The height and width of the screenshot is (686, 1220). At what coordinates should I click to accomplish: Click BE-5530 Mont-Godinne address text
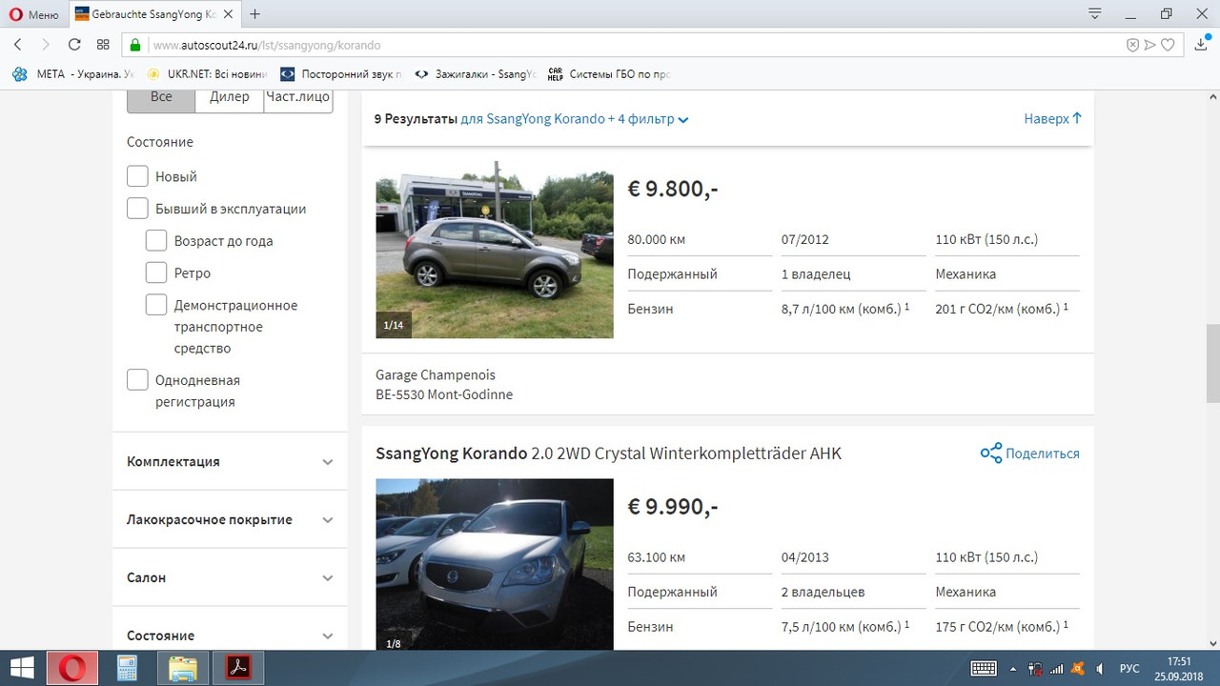(x=444, y=394)
